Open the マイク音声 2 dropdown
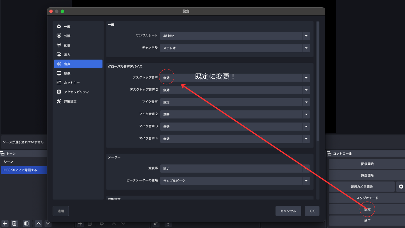The width and height of the screenshot is (405, 228). coord(235,114)
